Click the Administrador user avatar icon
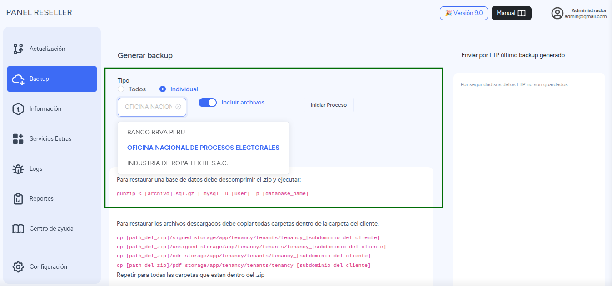Viewport: 612px width, 286px height. coord(557,13)
